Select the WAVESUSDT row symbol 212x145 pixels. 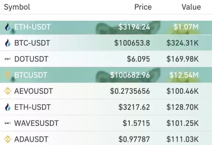click(37, 123)
